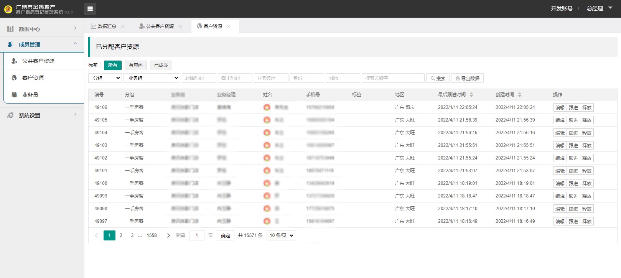Go to last page 1558

point(152,235)
